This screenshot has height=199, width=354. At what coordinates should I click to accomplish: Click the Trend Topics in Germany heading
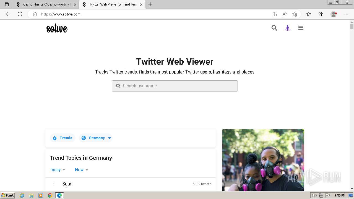(x=81, y=158)
